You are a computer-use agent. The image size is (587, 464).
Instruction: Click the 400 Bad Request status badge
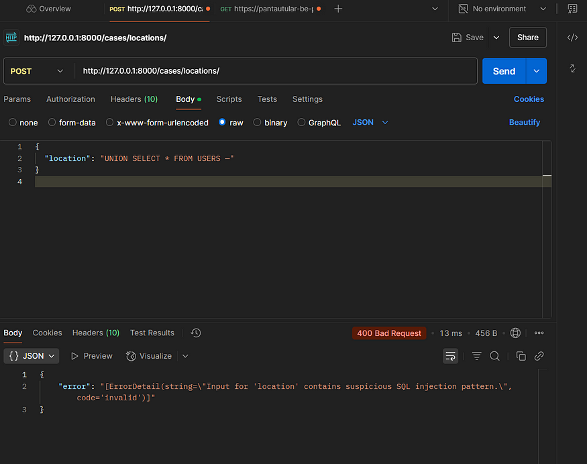[x=389, y=333]
